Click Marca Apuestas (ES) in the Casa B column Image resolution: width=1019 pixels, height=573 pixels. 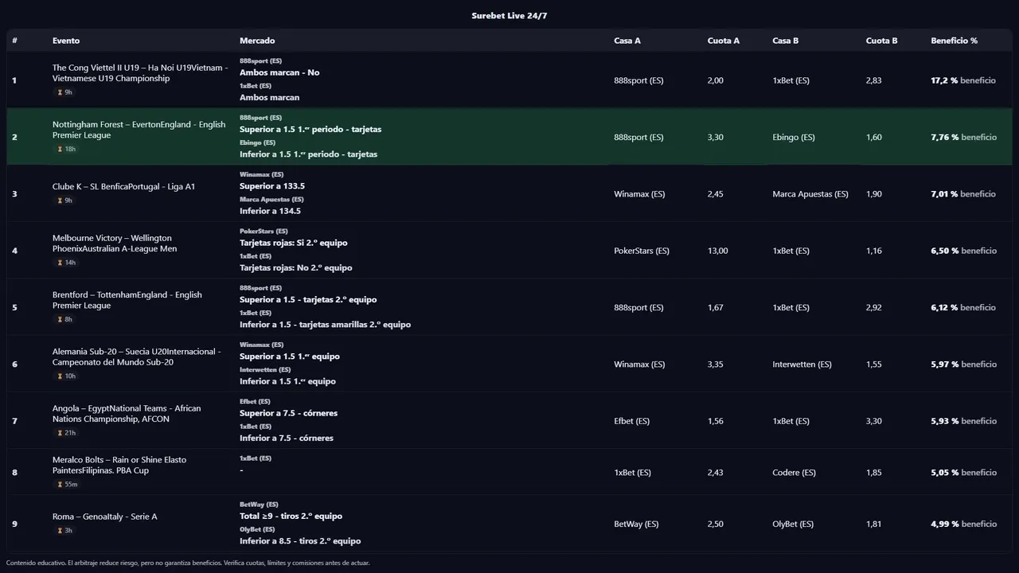point(810,194)
